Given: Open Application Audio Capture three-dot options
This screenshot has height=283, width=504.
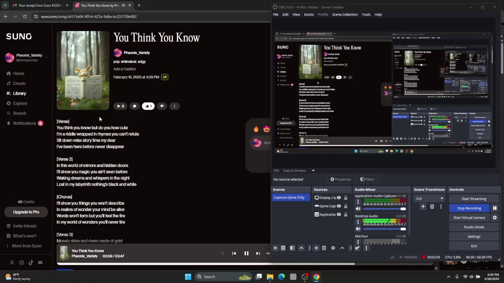Looking at the screenshot, I should [x=358, y=202].
